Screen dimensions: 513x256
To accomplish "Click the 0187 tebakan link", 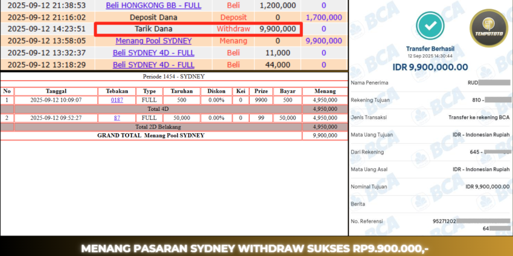I will (x=117, y=100).
